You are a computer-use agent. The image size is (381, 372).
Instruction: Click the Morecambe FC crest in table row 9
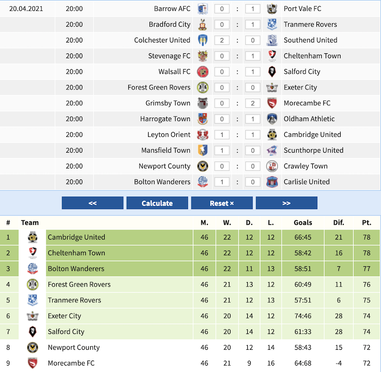click(33, 363)
